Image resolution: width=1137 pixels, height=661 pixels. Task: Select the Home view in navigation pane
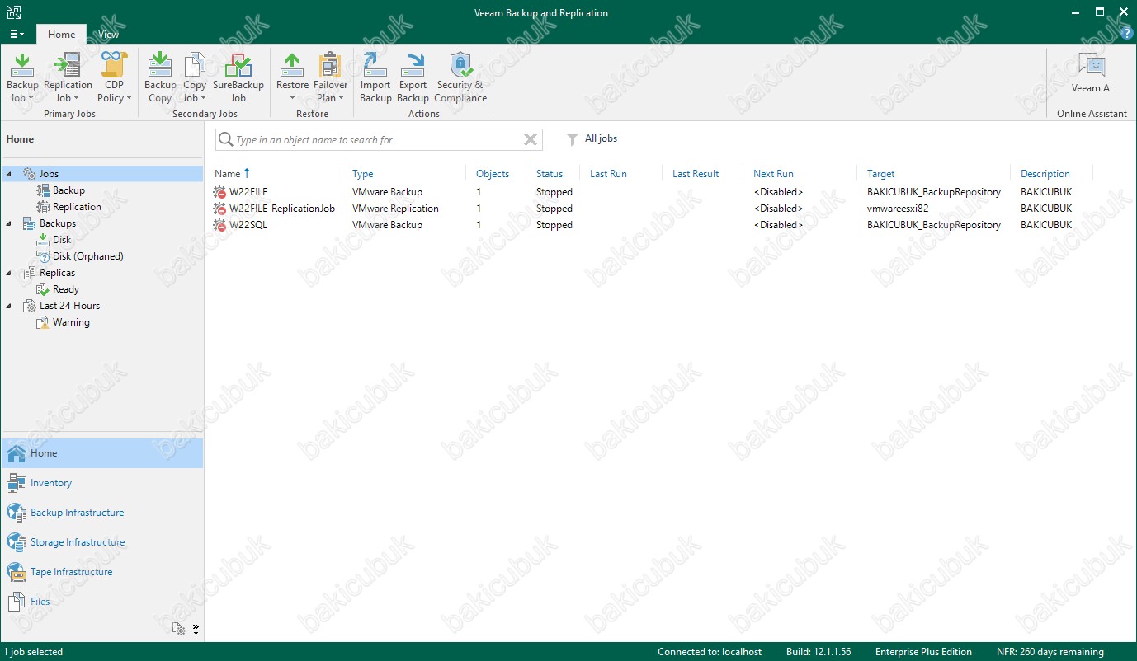click(102, 453)
